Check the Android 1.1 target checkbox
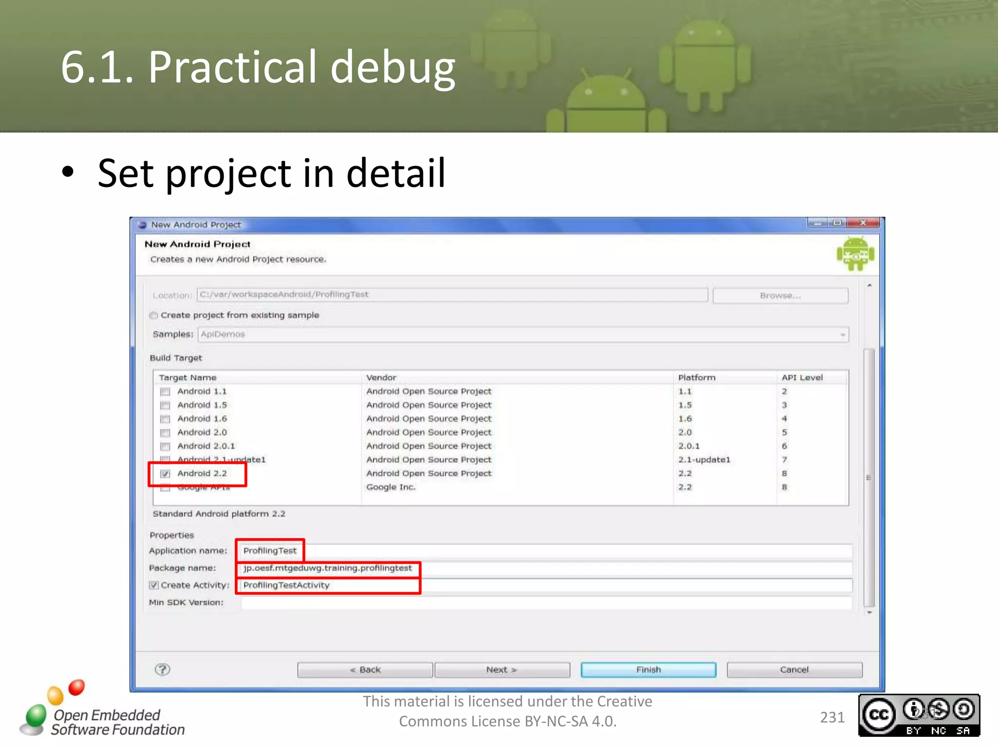The height and width of the screenshot is (748, 998). 165,392
